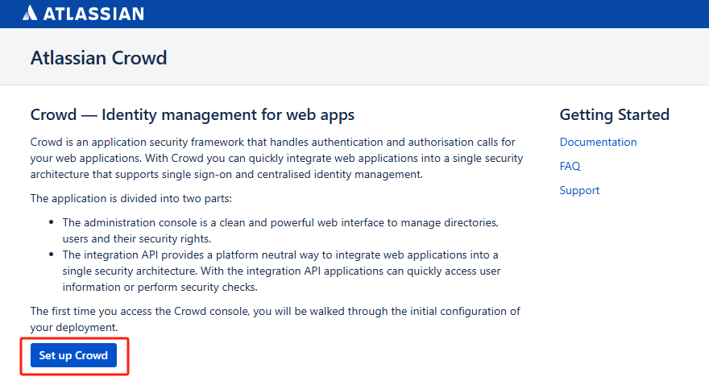Click the Atlassian logo in header
Image resolution: width=709 pixels, height=385 pixels.
pyautogui.click(x=83, y=13)
